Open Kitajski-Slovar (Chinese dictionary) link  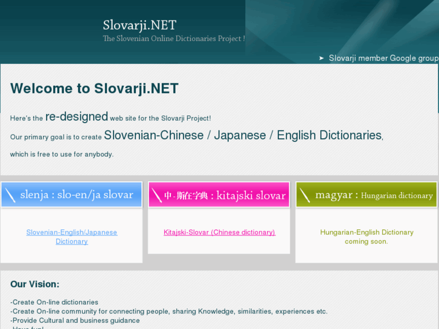[x=220, y=232]
